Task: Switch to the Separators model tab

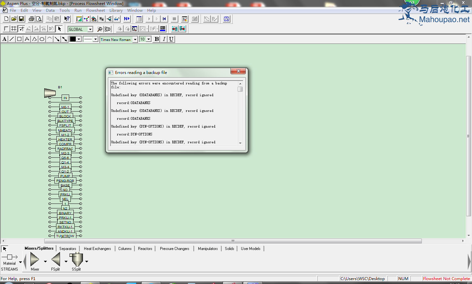Action: [68, 249]
